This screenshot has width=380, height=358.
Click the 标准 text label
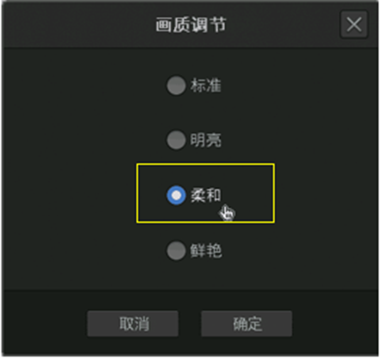206,85
